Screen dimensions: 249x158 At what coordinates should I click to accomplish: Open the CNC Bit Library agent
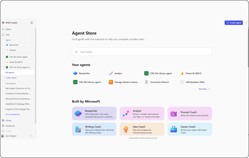(x=159, y=73)
